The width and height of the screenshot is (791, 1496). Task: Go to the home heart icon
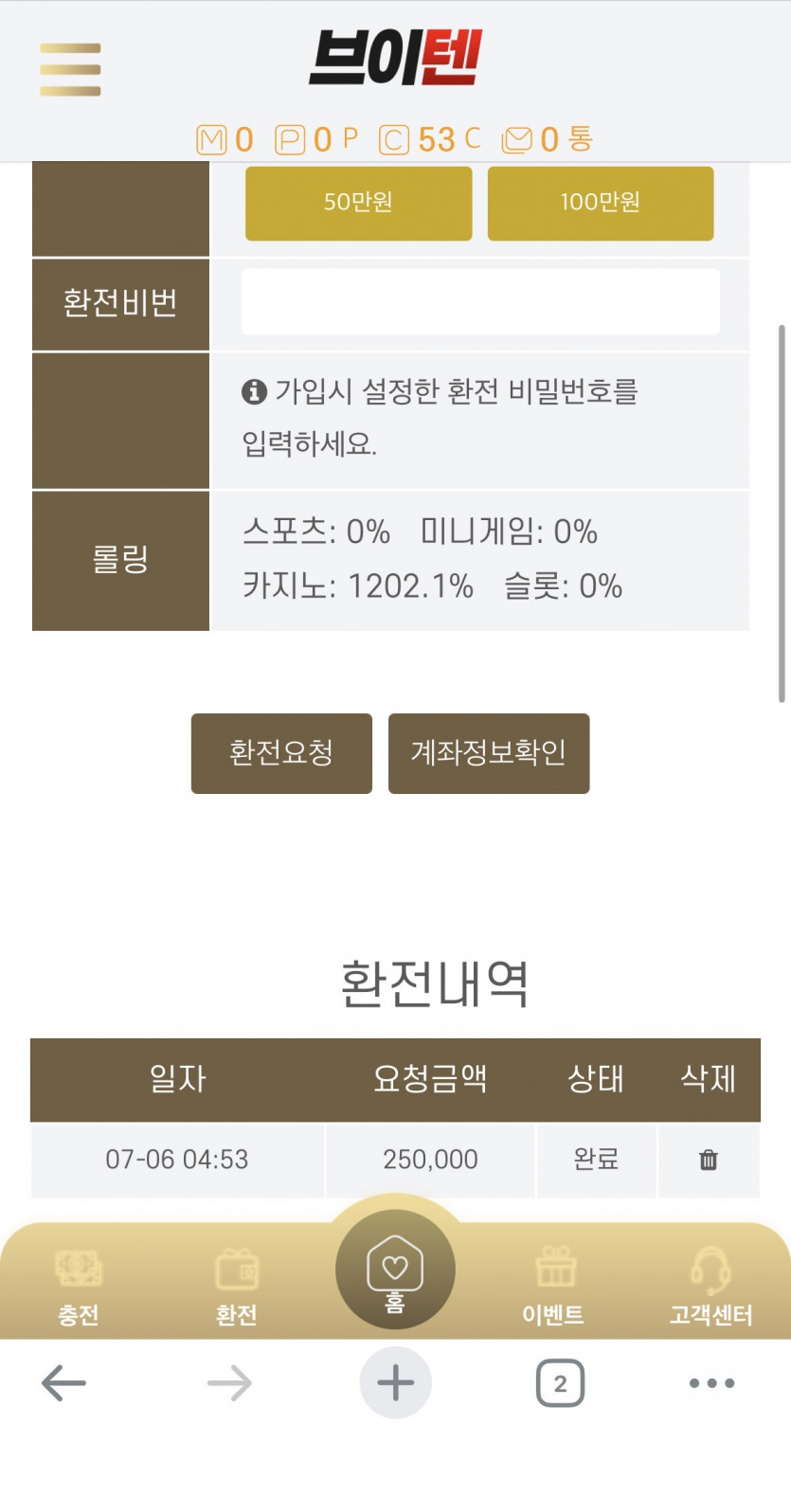pos(395,1270)
